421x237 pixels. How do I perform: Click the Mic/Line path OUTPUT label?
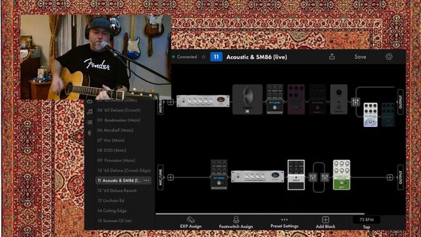tap(401, 177)
